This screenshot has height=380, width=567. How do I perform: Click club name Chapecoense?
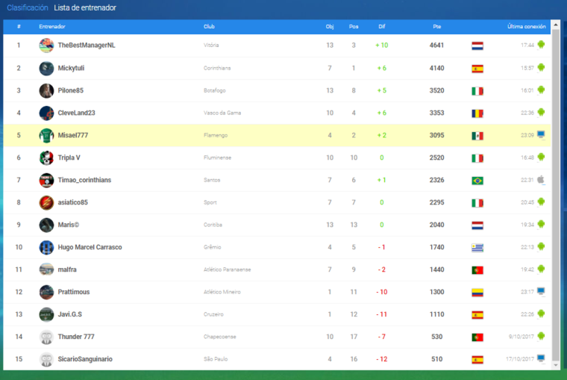point(219,337)
